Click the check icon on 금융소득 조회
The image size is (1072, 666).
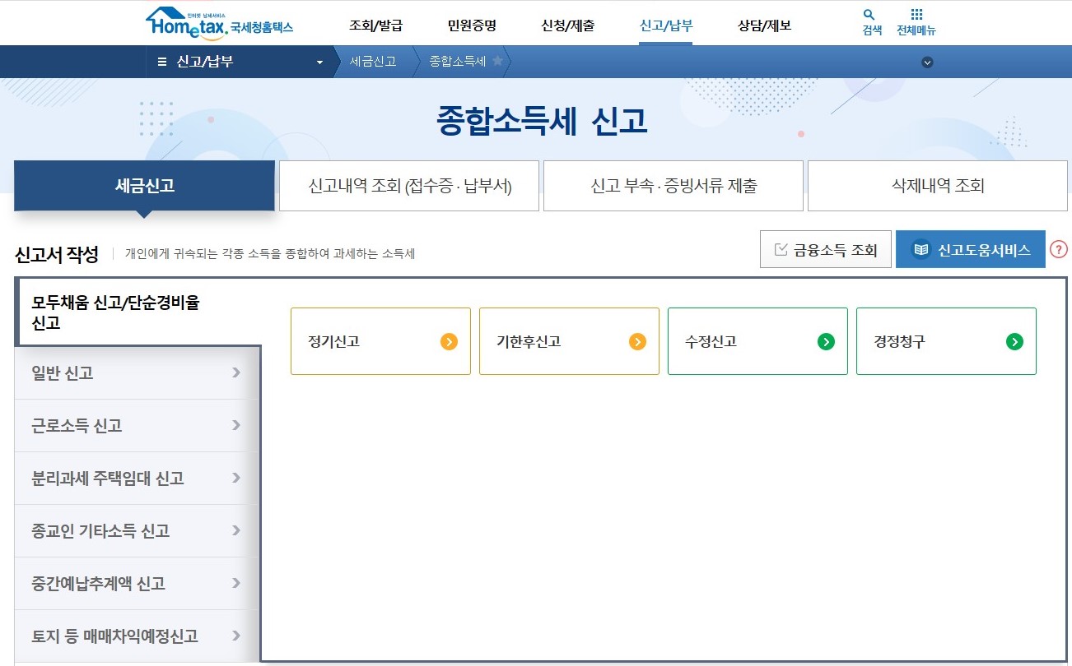pos(781,249)
